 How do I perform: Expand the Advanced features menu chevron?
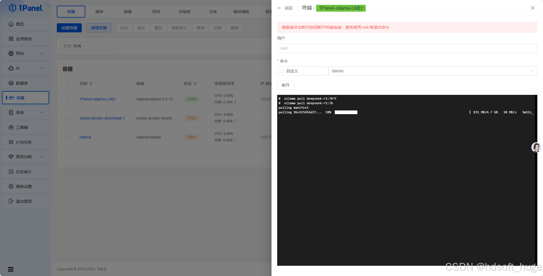click(x=42, y=157)
